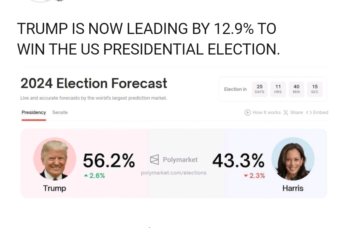Click the red down arrow by 2.3%
Image resolution: width=352 pixels, height=228 pixels.
(x=246, y=176)
